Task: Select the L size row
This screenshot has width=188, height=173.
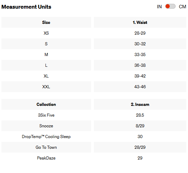Action: pyautogui.click(x=94, y=65)
